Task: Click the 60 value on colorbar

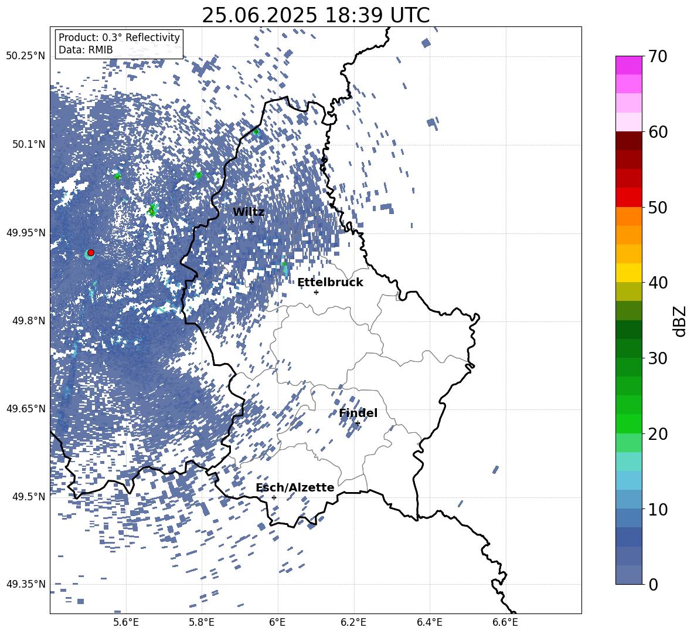Action: 658,132
